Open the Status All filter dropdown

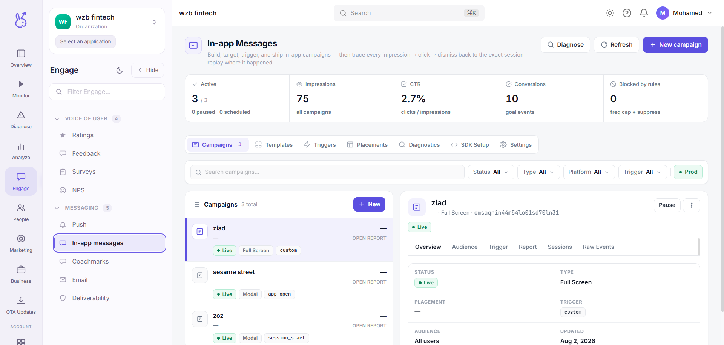pyautogui.click(x=491, y=172)
